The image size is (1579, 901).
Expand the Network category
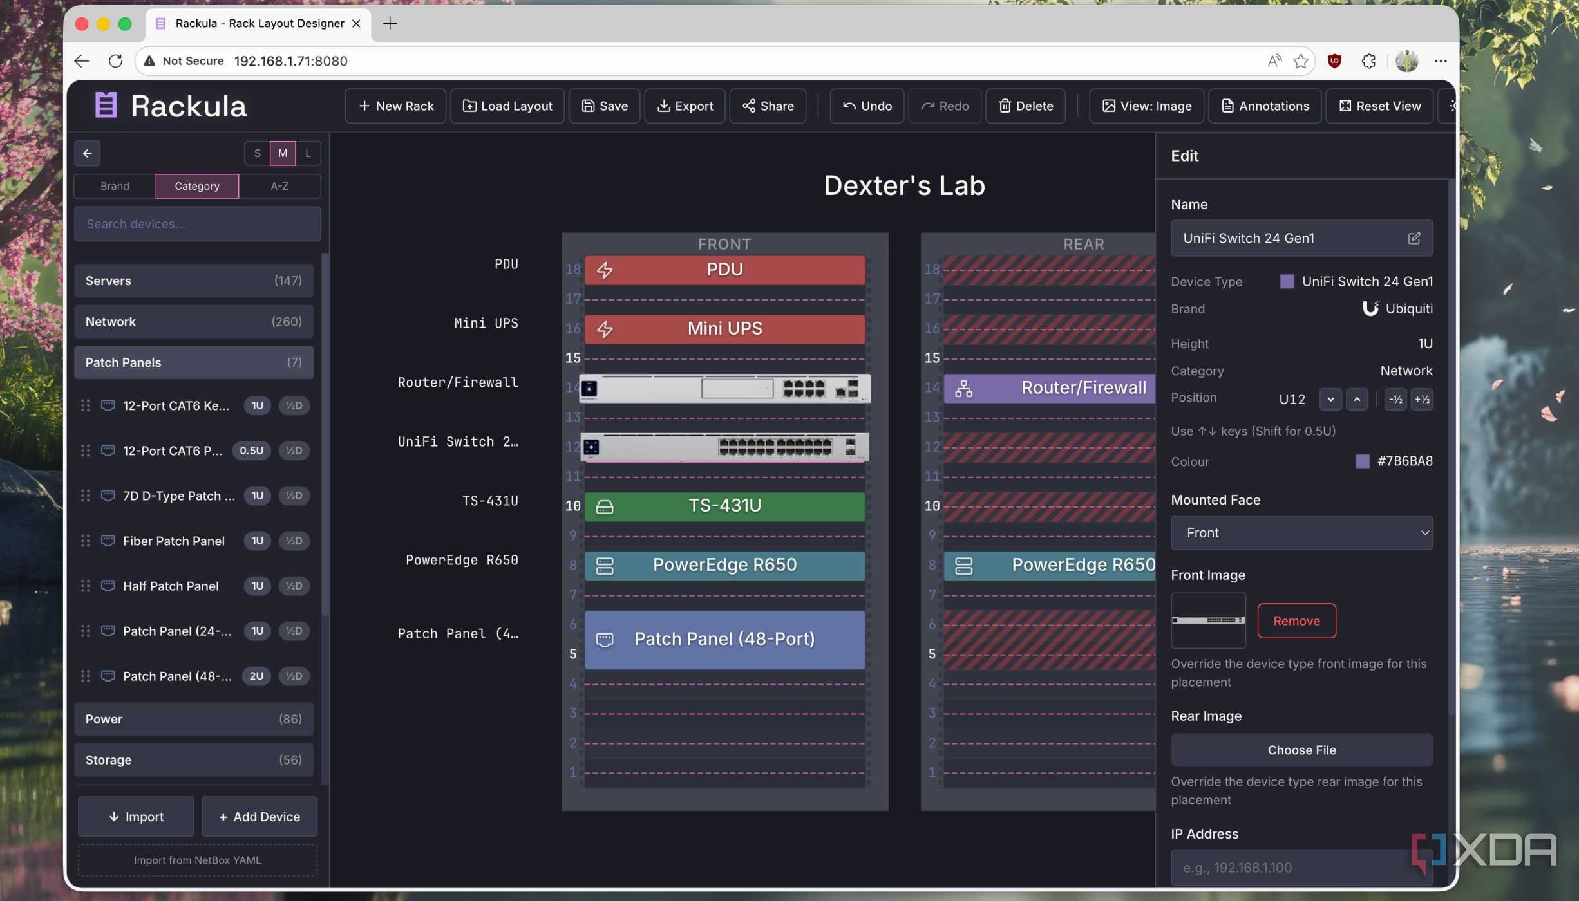click(194, 322)
